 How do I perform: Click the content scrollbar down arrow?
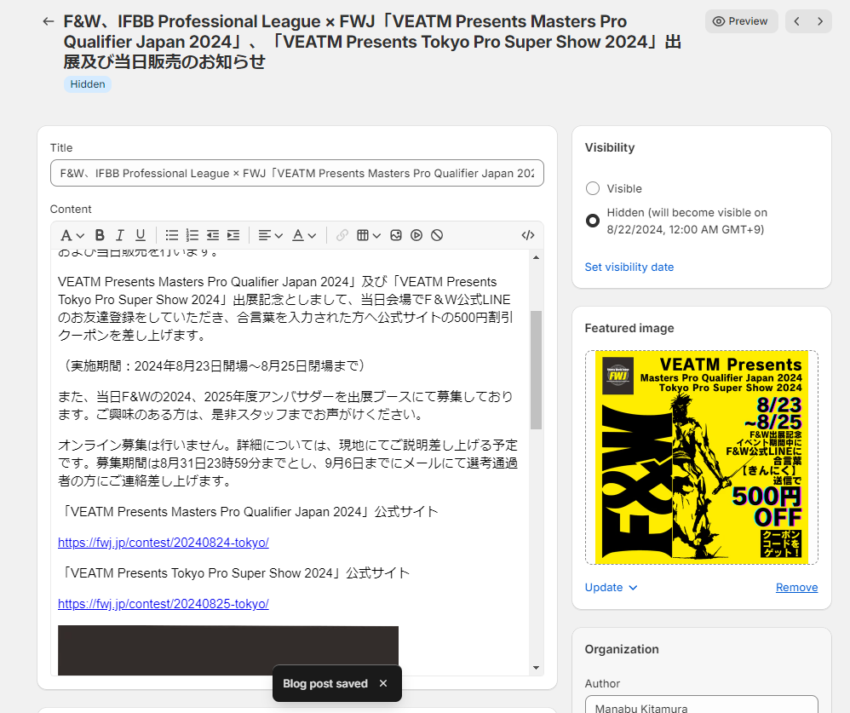(x=536, y=668)
